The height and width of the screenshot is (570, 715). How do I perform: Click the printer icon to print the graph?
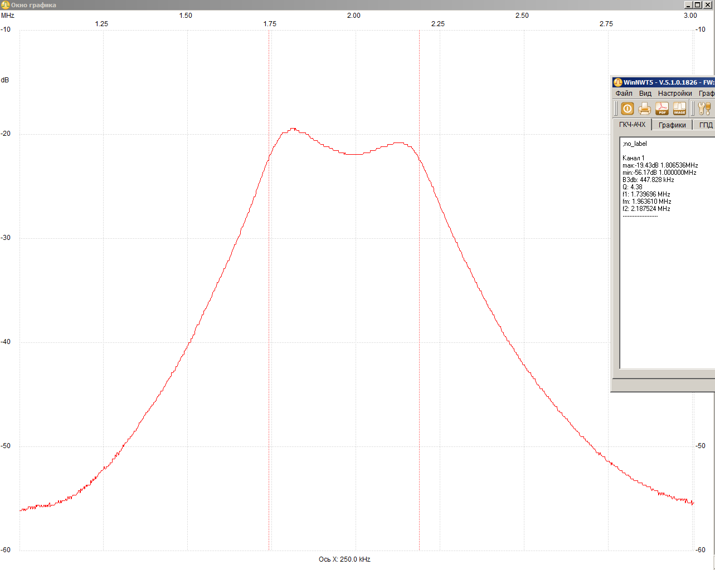click(645, 109)
